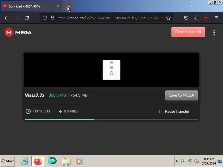The width and height of the screenshot is (223, 167).
Task: Click Show desktop icon in tray
Action: (x=220, y=161)
